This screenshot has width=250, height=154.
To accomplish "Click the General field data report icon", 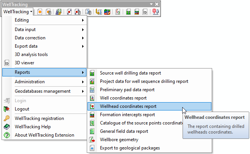I will (92, 131).
